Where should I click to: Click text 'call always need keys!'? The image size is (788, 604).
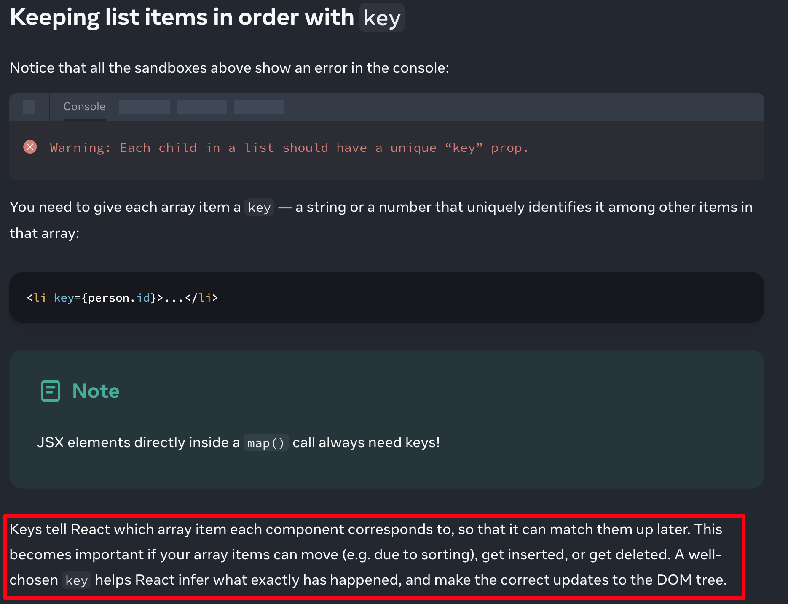tap(366, 442)
